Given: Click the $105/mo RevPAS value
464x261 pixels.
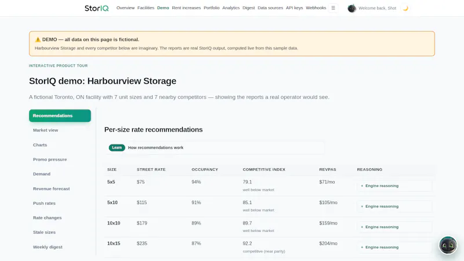Looking at the screenshot, I should tap(328, 202).
